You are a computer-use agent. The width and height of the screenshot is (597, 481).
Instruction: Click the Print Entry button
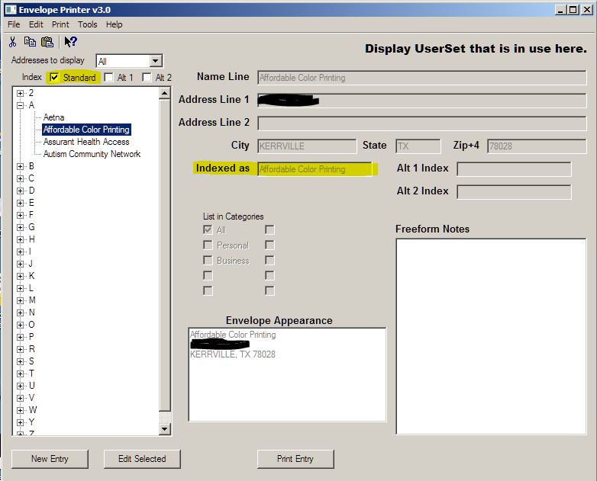tap(295, 459)
